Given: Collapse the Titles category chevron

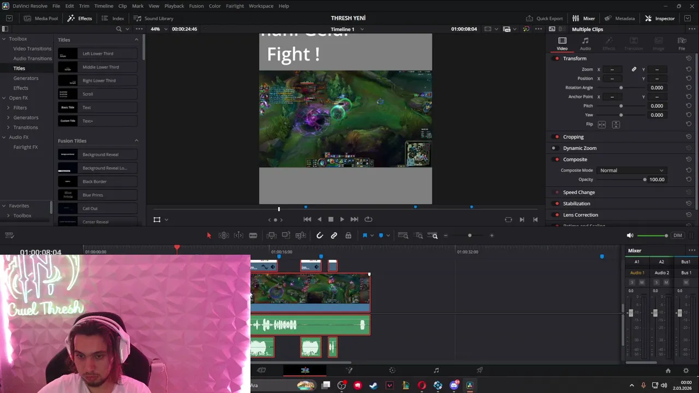Looking at the screenshot, I should [137, 39].
